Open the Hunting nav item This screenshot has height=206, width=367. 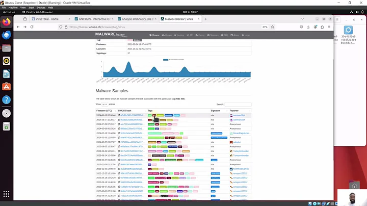(x=179, y=35)
